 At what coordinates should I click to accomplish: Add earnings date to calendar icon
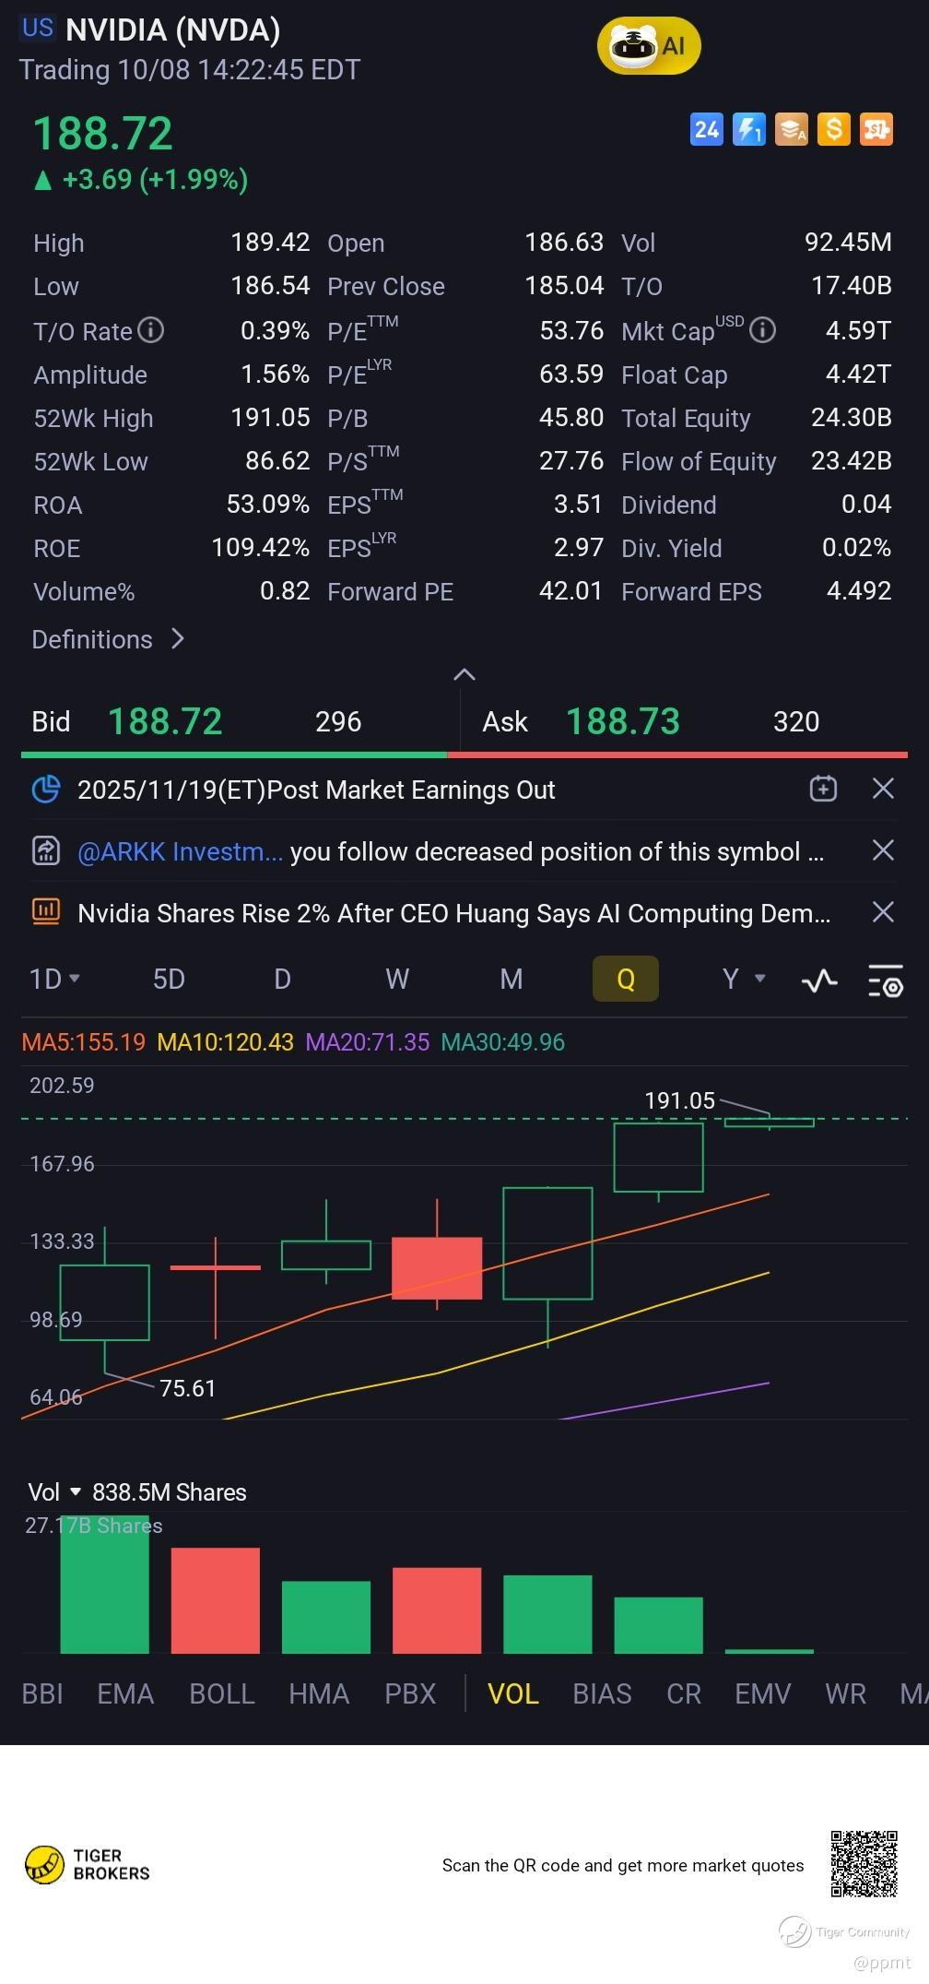pos(823,789)
